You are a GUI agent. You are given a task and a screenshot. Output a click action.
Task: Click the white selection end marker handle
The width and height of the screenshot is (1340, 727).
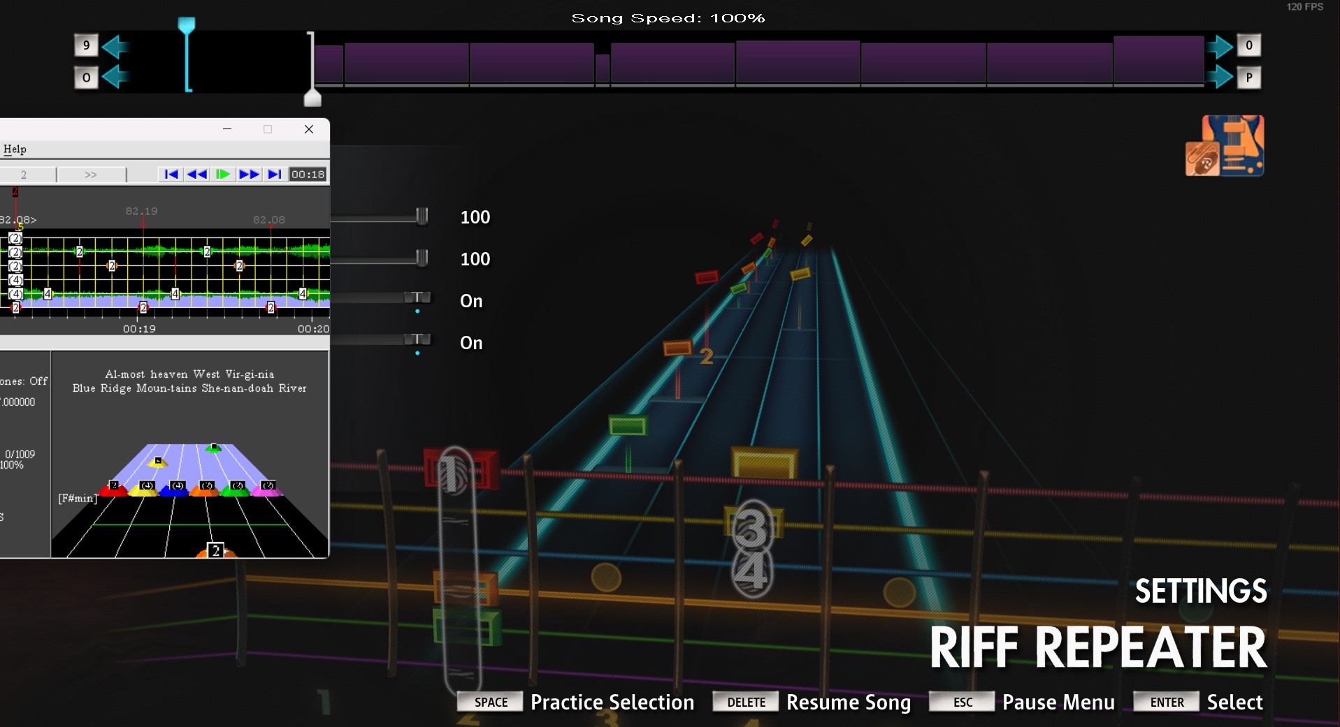click(x=312, y=97)
